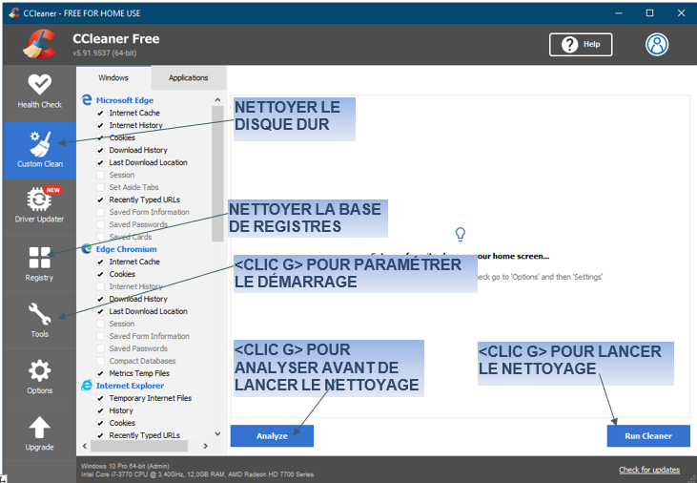Toggle Internet Explorer Temporary Internet Files

(100, 398)
